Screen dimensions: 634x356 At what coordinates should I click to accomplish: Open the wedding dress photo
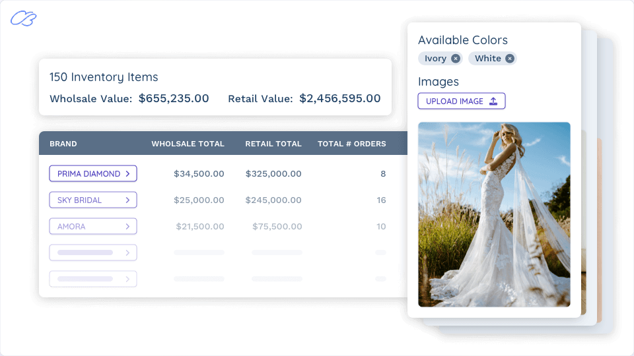pyautogui.click(x=494, y=214)
